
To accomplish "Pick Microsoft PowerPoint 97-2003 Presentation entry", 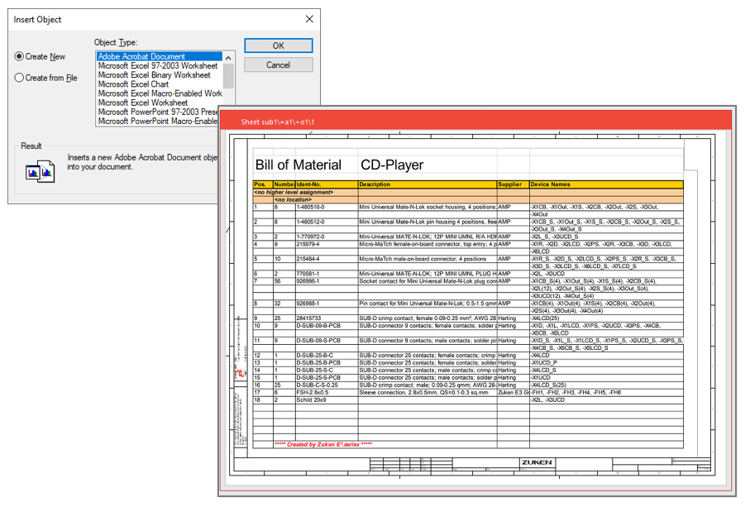I will [x=159, y=112].
